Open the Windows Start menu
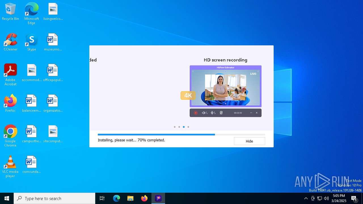Screen dimensions: 363x204 click(7, 198)
